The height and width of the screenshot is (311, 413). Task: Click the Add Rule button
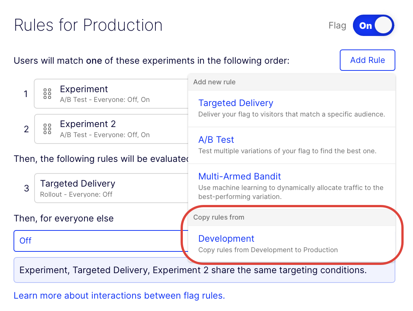367,60
